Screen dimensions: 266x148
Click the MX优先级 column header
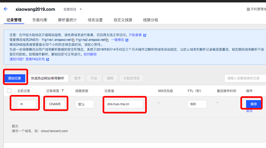pos(165,91)
